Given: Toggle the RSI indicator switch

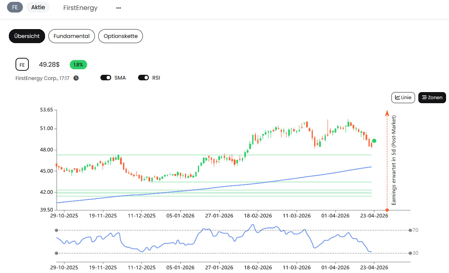Looking at the screenshot, I should (x=144, y=78).
